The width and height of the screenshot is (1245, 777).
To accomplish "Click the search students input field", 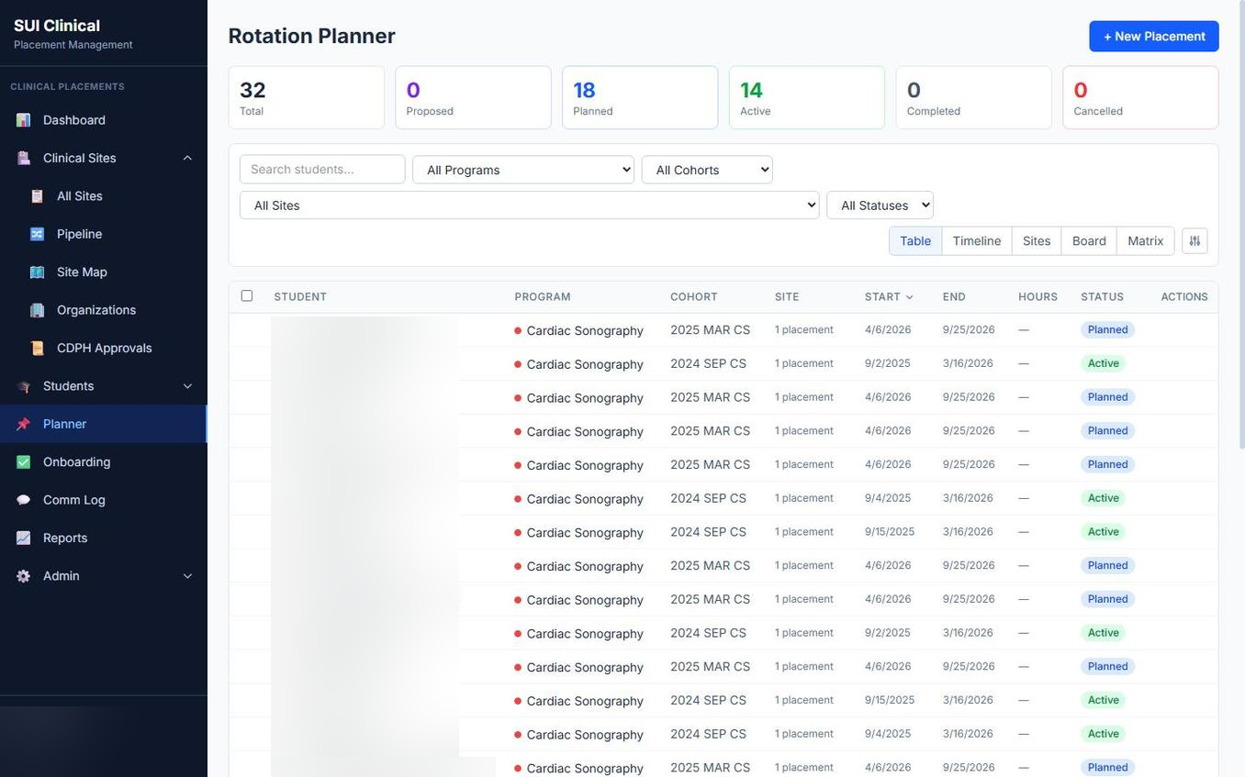I will point(322,170).
